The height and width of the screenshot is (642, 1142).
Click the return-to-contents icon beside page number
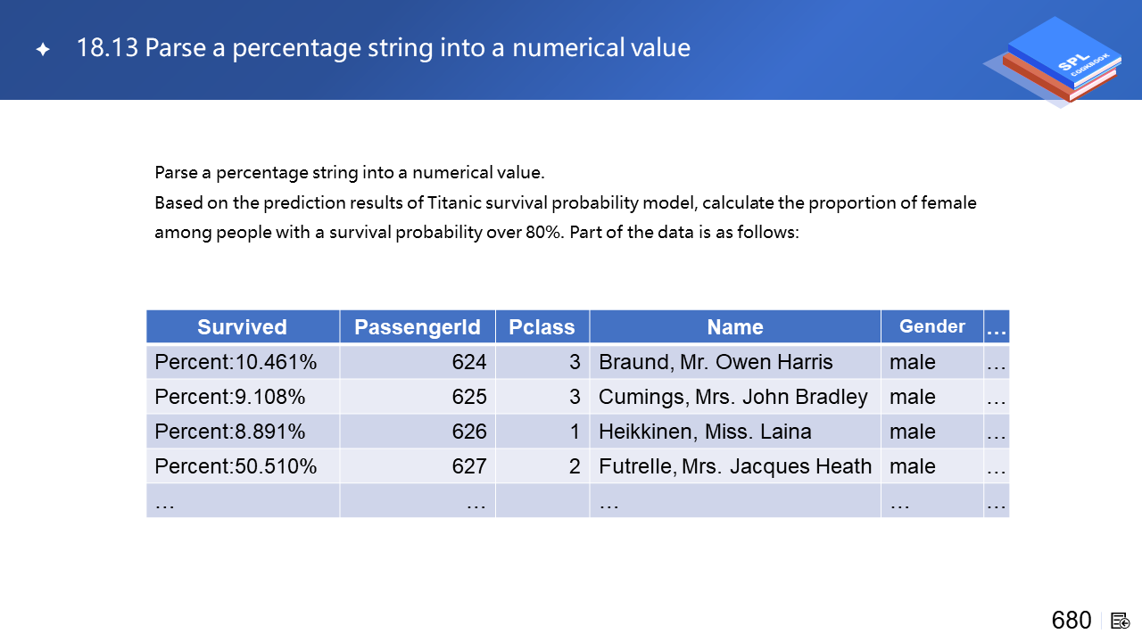point(1121,621)
